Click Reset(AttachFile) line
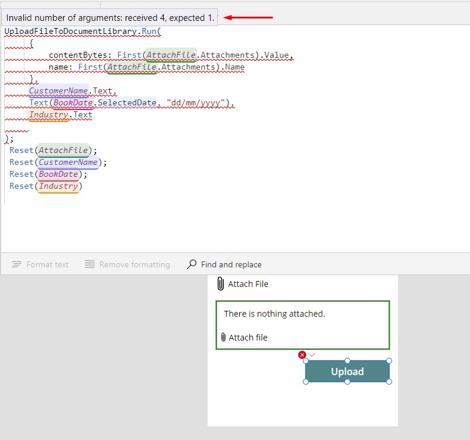The image size is (470, 440). (53, 150)
